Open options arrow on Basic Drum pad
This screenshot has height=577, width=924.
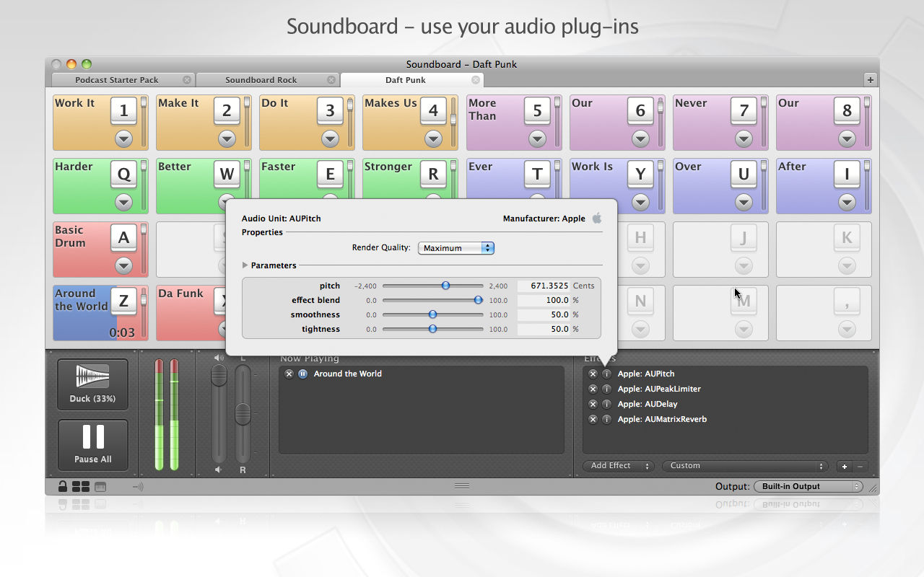pyautogui.click(x=123, y=265)
